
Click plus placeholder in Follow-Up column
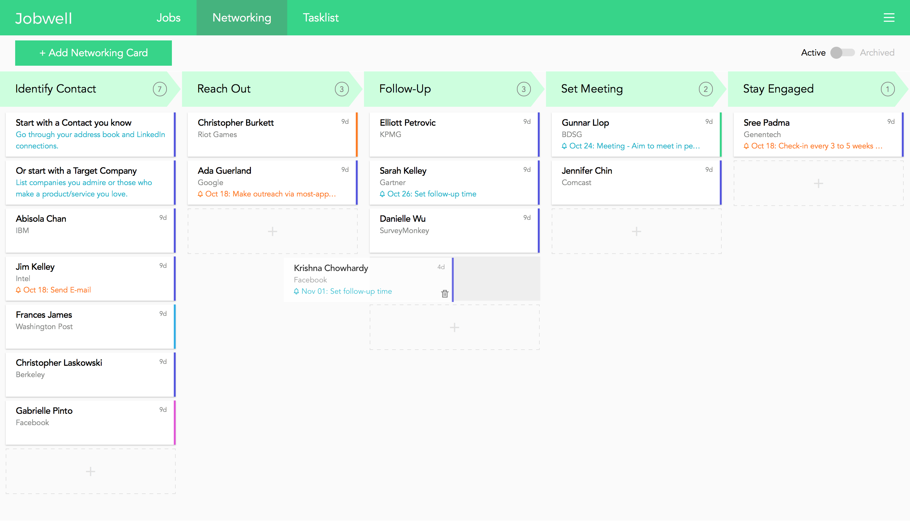(x=454, y=327)
